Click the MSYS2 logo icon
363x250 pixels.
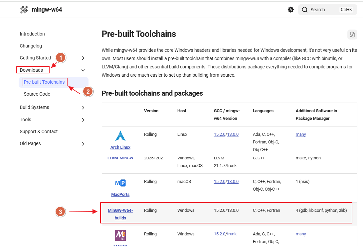point(120,235)
